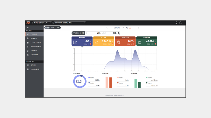This screenshot has height=118, width=211.
Task: Expand the store selection dropdown
Action: click(x=70, y=23)
